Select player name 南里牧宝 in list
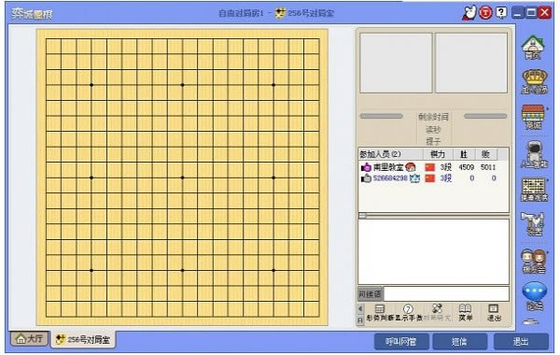The height and width of the screenshot is (355, 560). [388, 167]
